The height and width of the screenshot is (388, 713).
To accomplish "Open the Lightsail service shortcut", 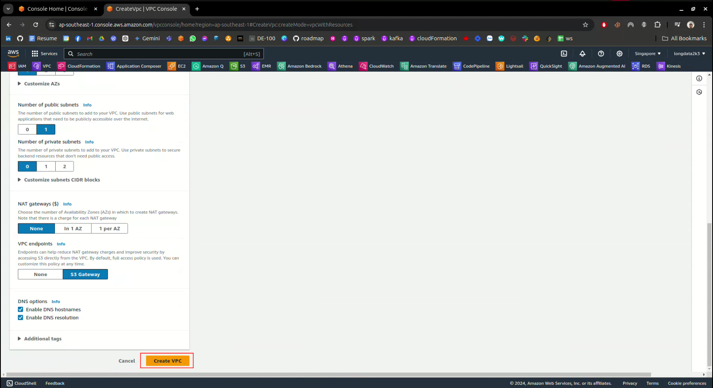I will [x=509, y=66].
